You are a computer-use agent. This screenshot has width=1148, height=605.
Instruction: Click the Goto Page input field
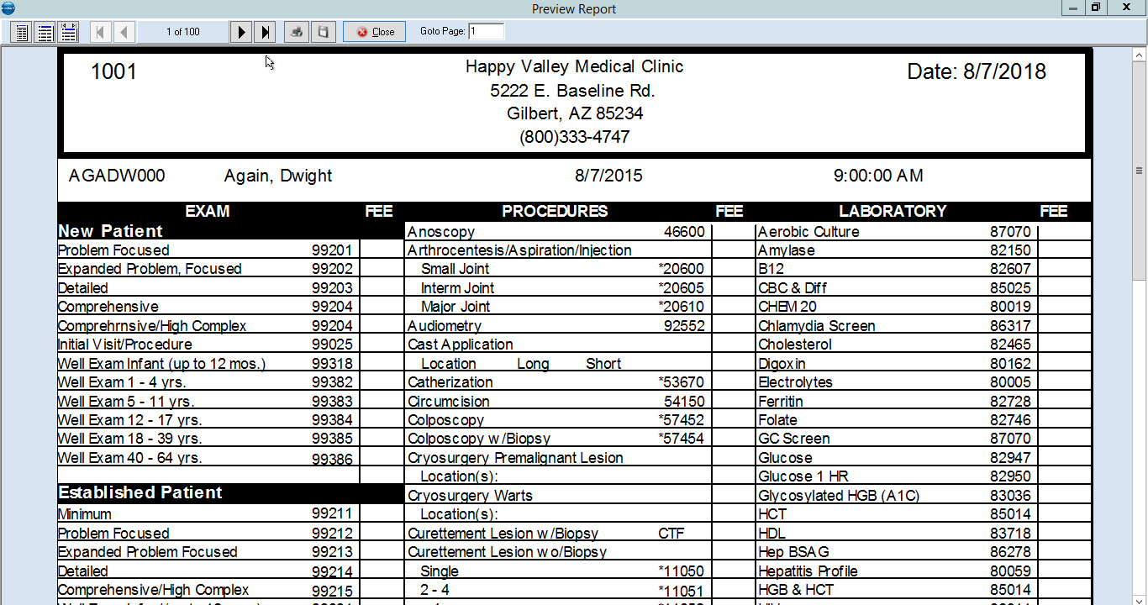pyautogui.click(x=487, y=31)
